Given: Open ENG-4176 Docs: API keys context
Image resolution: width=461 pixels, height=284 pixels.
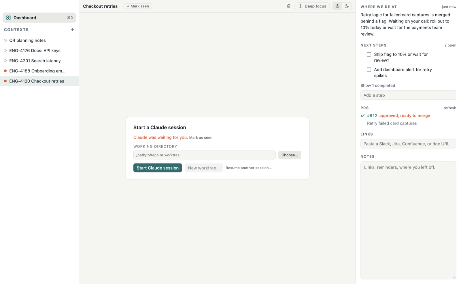Looking at the screenshot, I should [39, 51].
